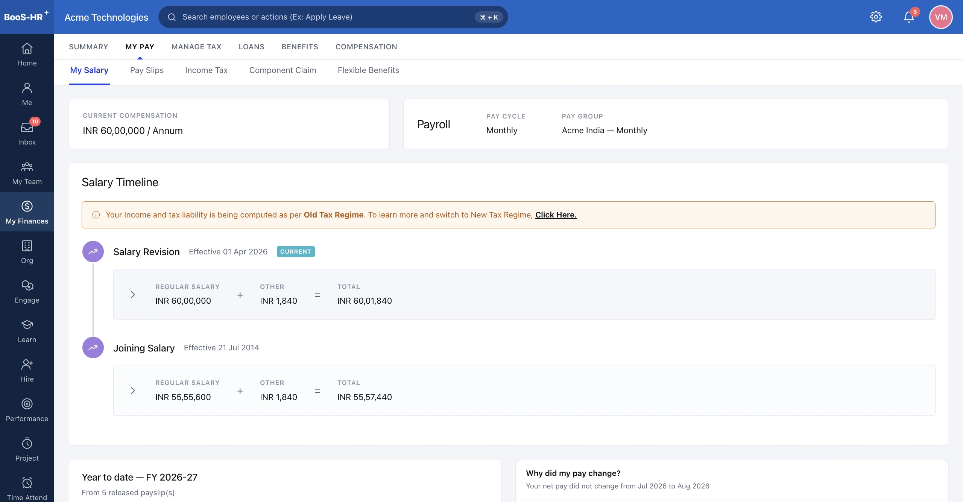This screenshot has height=502, width=963.
Task: Click the INR 60,00,000 / Annum value
Action: [x=133, y=131]
